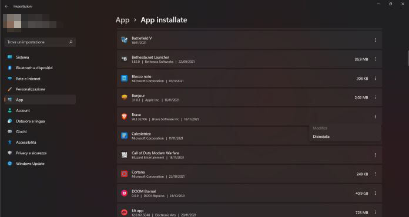Image resolution: width=409 pixels, height=217 pixels.
Task: Click the Calcolatrice name text
Action: 141,134
